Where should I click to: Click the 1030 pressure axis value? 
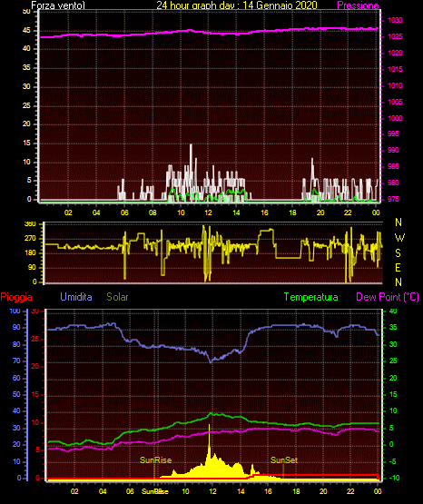pyautogui.click(x=395, y=20)
